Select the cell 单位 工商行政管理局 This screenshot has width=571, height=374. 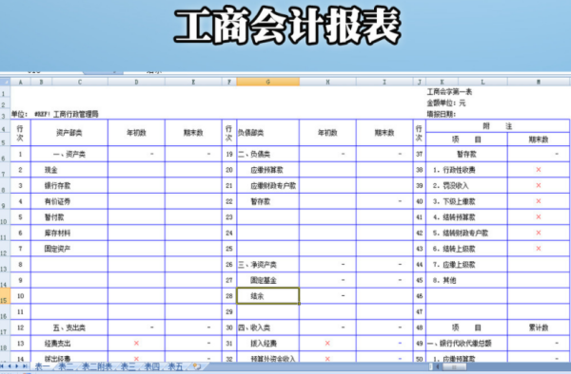coord(55,114)
